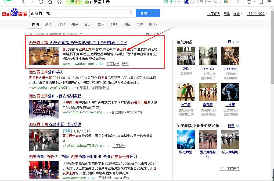Open the 百度 证 site certificate badge

pyautogui.click(x=74, y=2)
